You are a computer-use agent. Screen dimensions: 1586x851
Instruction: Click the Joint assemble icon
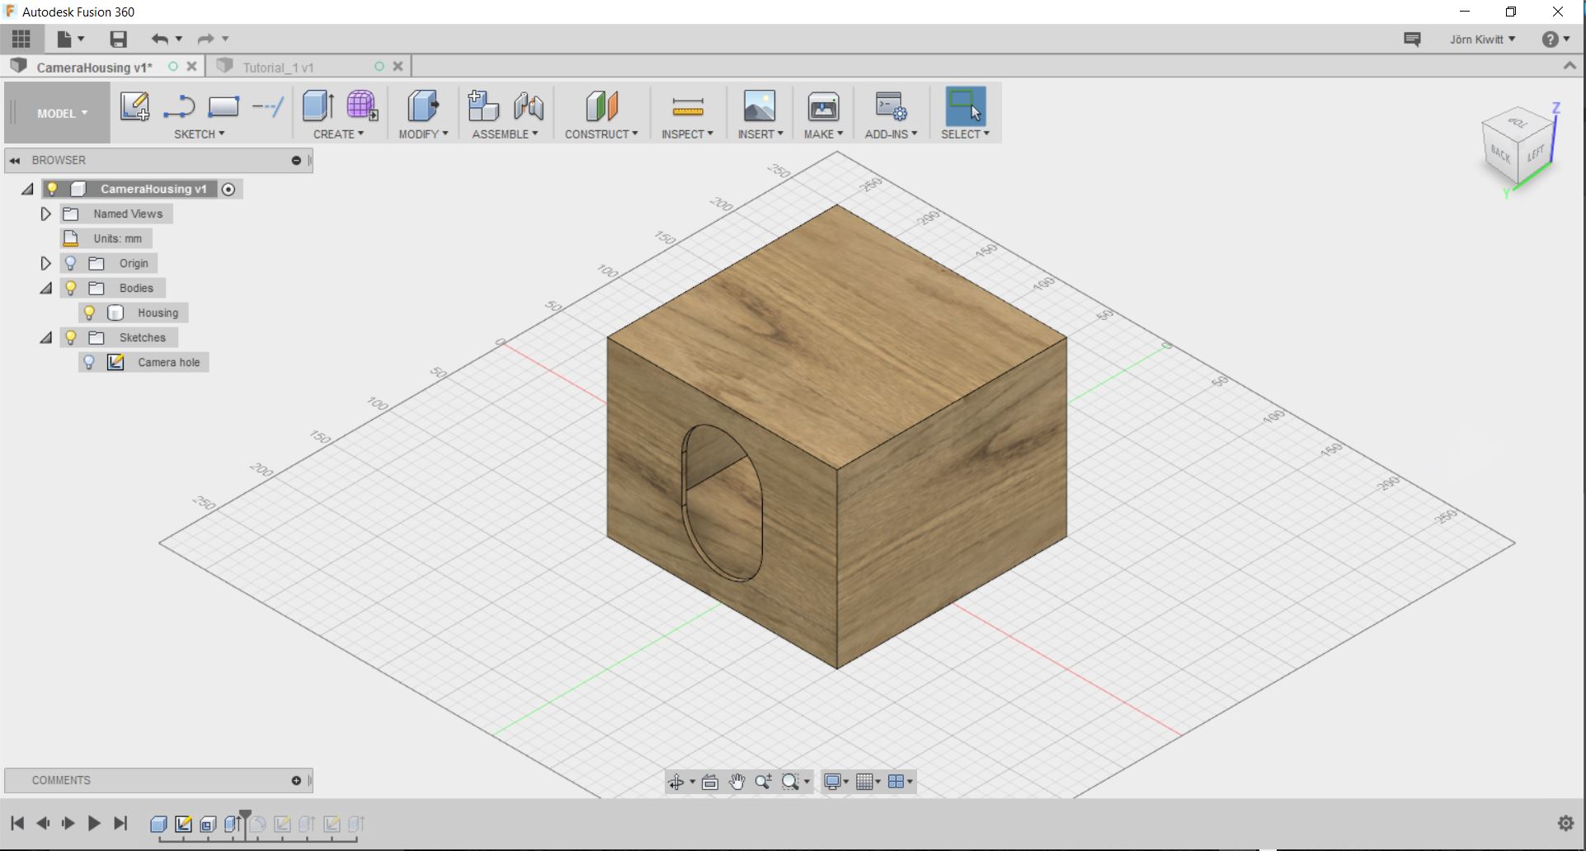tap(528, 106)
